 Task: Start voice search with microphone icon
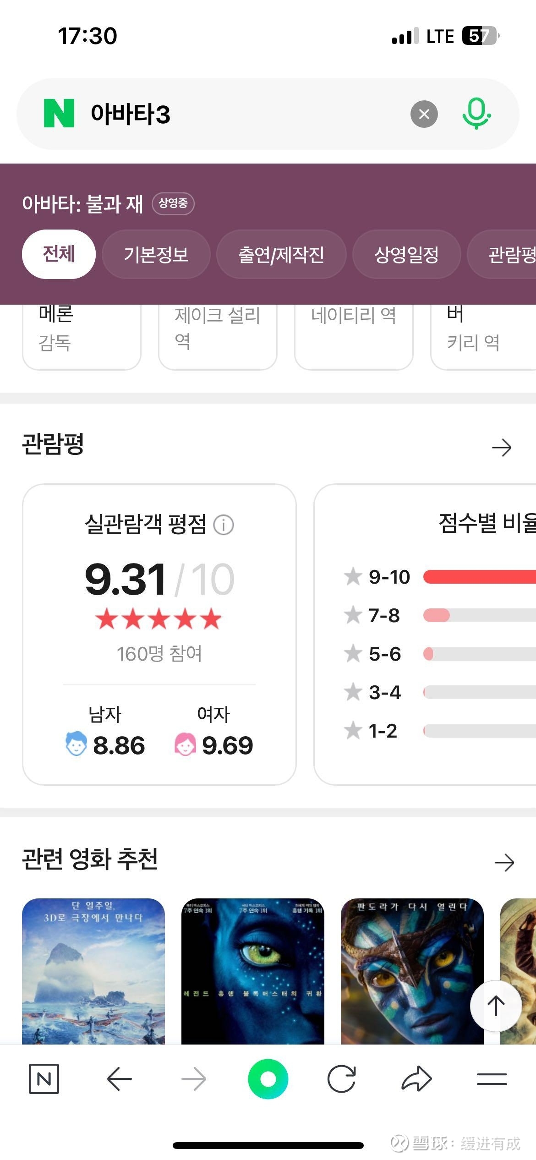[x=476, y=114]
